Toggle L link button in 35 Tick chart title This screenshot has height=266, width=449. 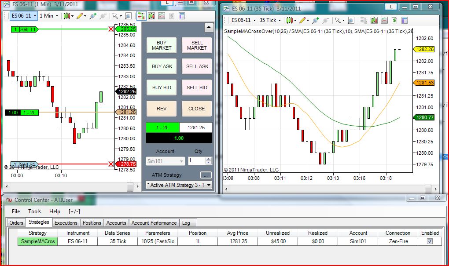pos(391,7)
